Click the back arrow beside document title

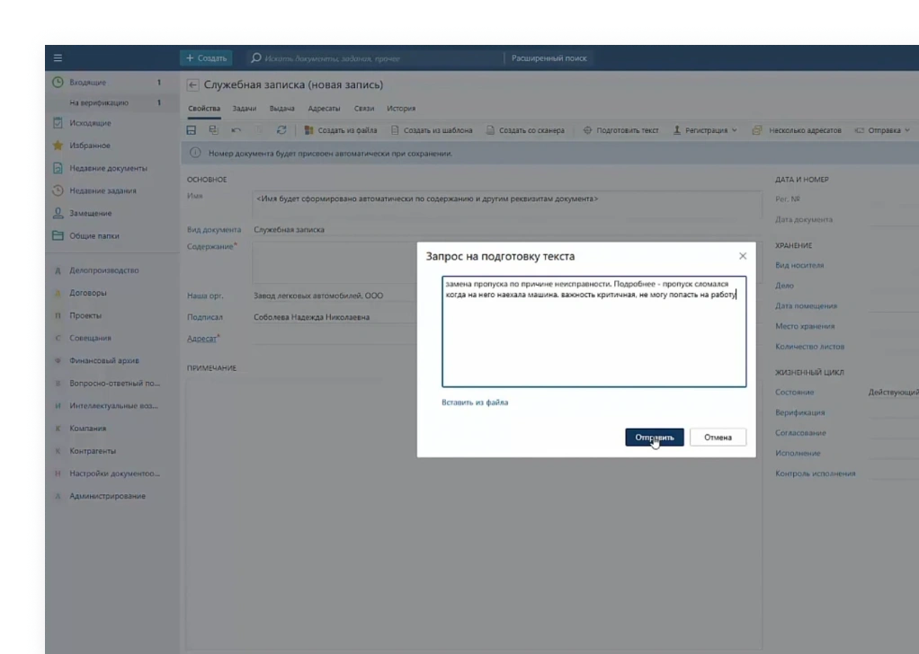tap(192, 85)
